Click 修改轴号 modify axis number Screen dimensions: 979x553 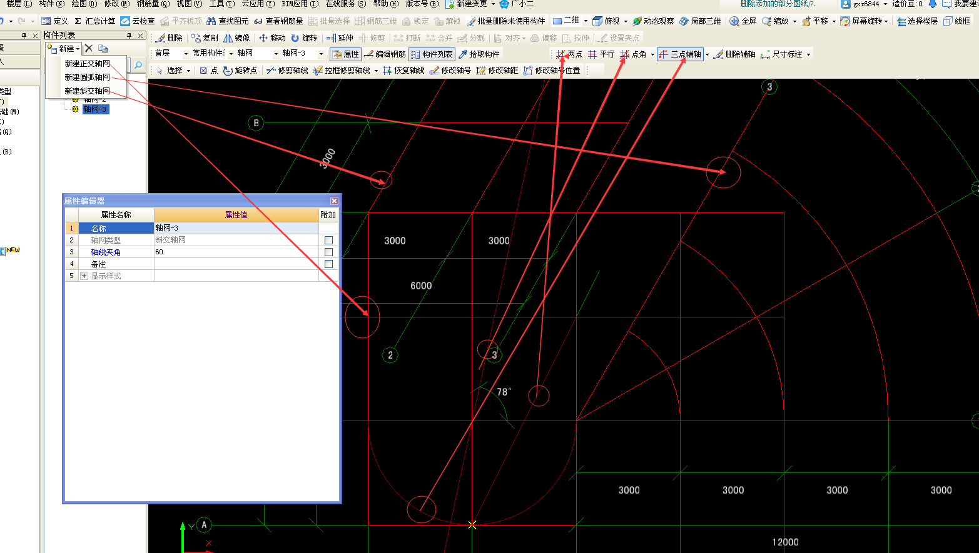click(450, 71)
